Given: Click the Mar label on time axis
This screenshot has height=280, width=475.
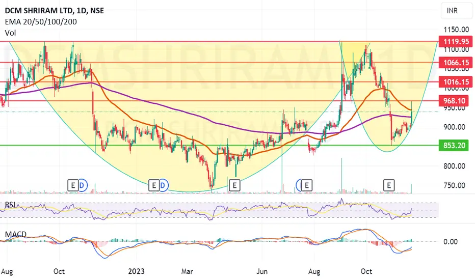Looking at the screenshot, I should [x=187, y=271].
